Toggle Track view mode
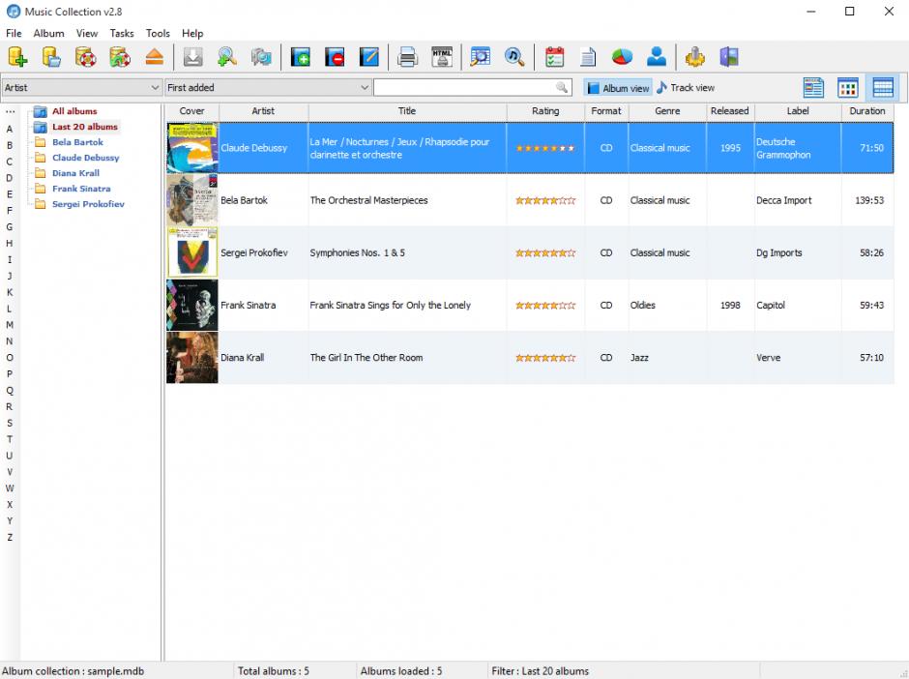 [686, 88]
